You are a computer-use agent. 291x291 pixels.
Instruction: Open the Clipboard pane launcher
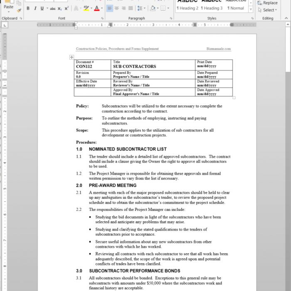21,18
